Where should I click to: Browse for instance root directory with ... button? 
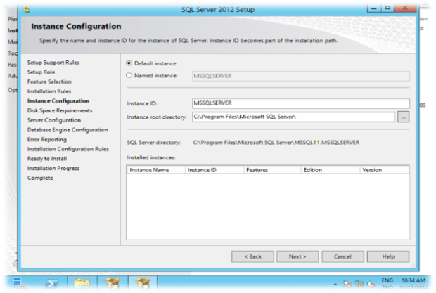(403, 117)
